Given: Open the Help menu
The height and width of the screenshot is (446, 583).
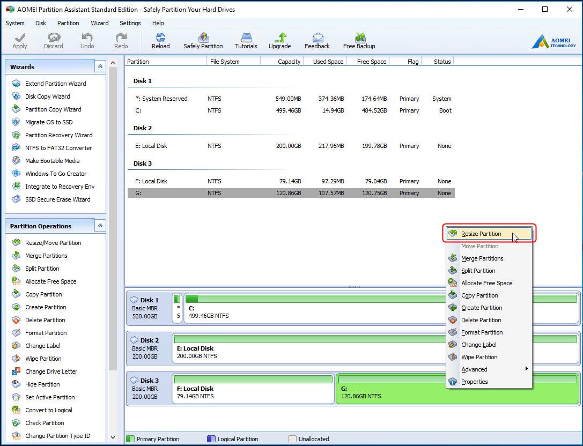Looking at the screenshot, I should pyautogui.click(x=158, y=23).
